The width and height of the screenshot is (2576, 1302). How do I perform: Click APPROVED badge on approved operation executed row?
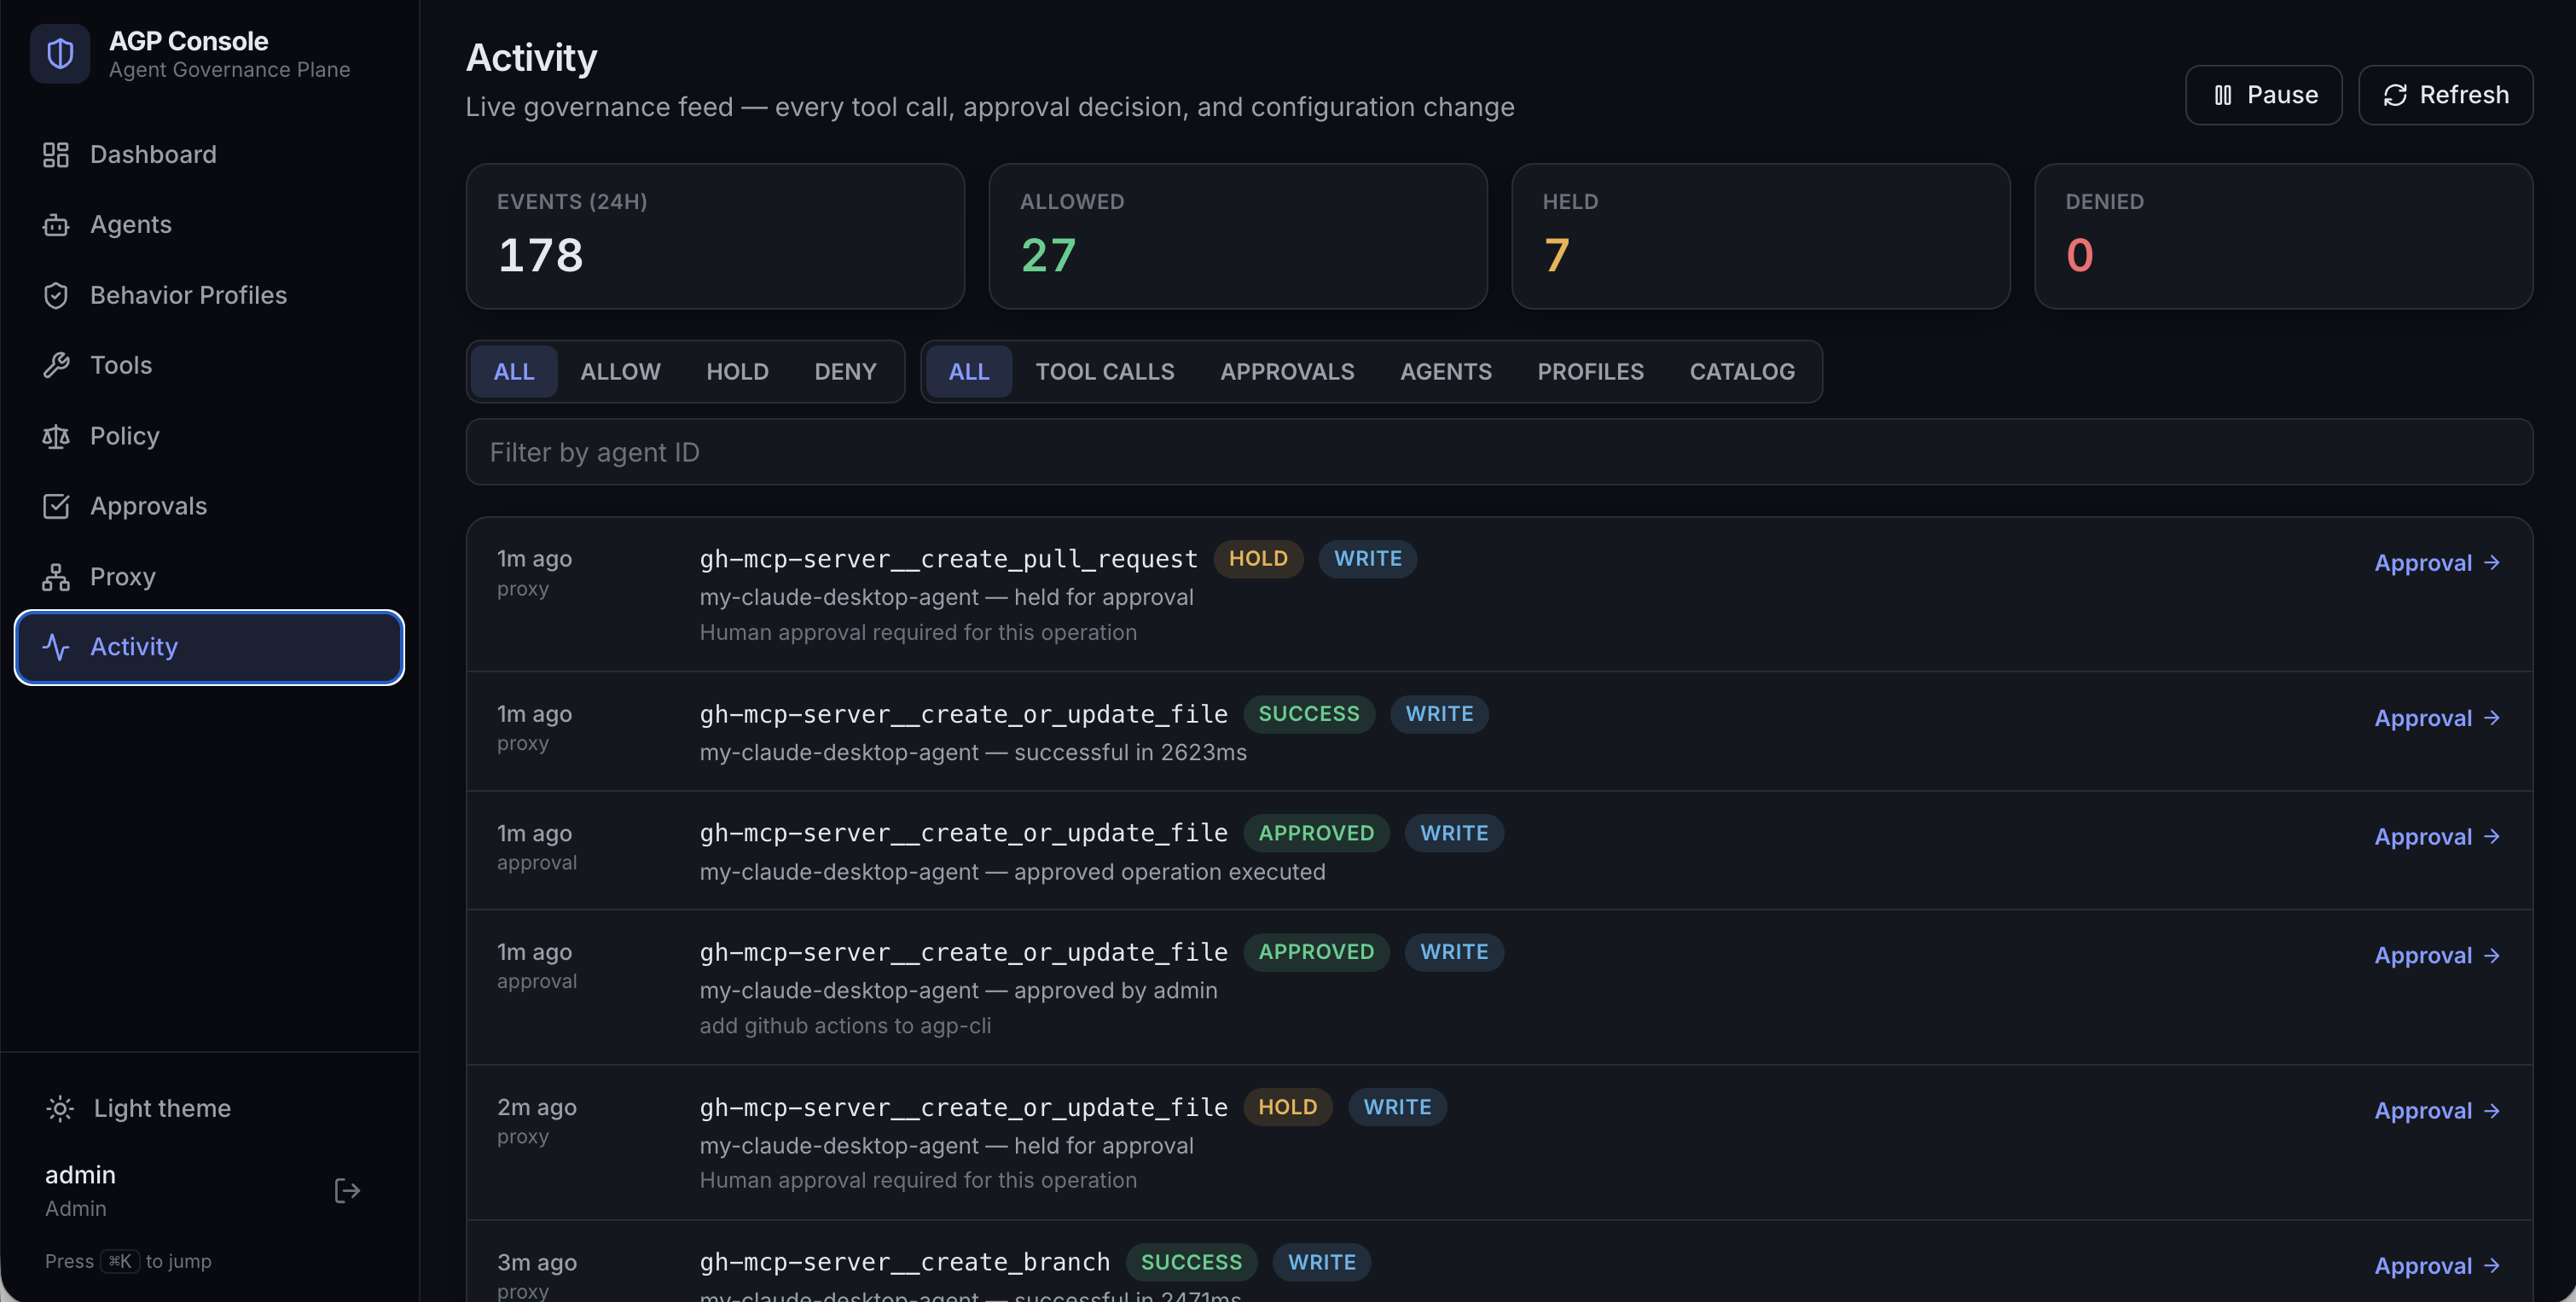[1316, 833]
